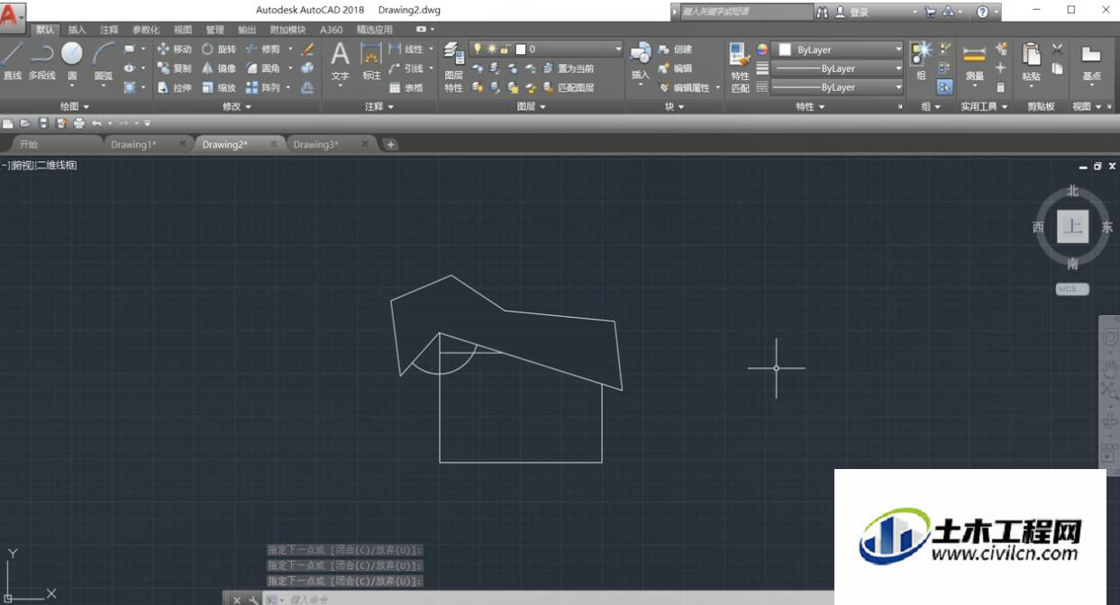
Task: Click the 引线 (Leader) tool
Action: pos(406,68)
